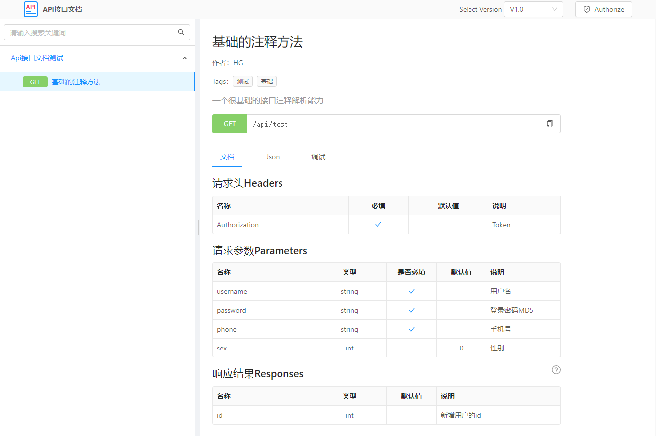This screenshot has height=437, width=656.
Task: Open the Select Version dropdown
Action: pos(534,9)
